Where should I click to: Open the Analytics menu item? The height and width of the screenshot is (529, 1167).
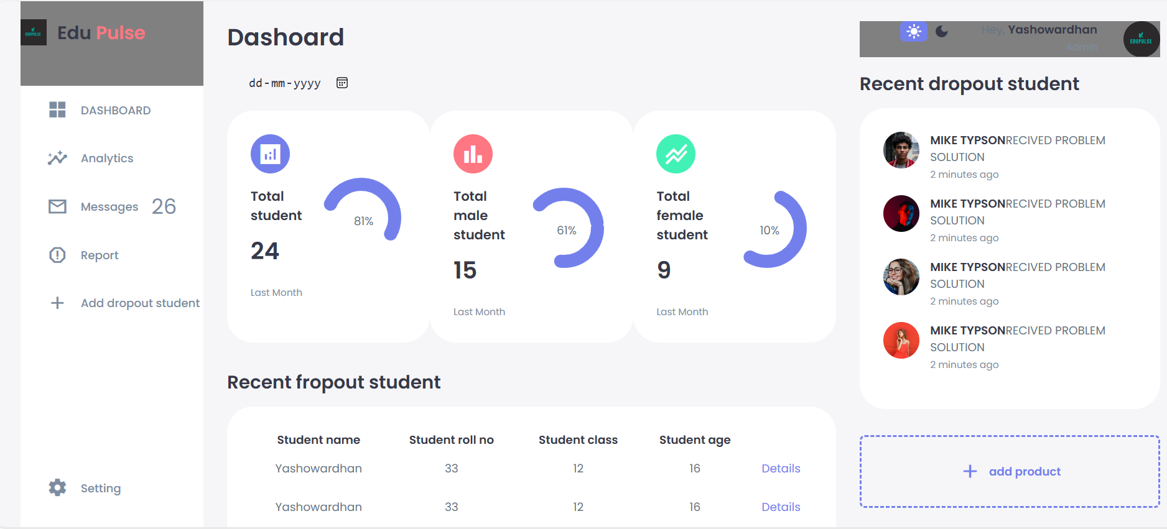pyautogui.click(x=107, y=159)
